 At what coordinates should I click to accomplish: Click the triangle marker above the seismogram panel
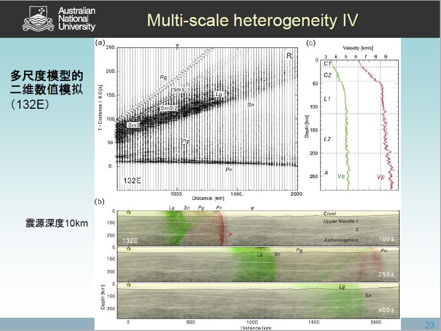point(177,46)
